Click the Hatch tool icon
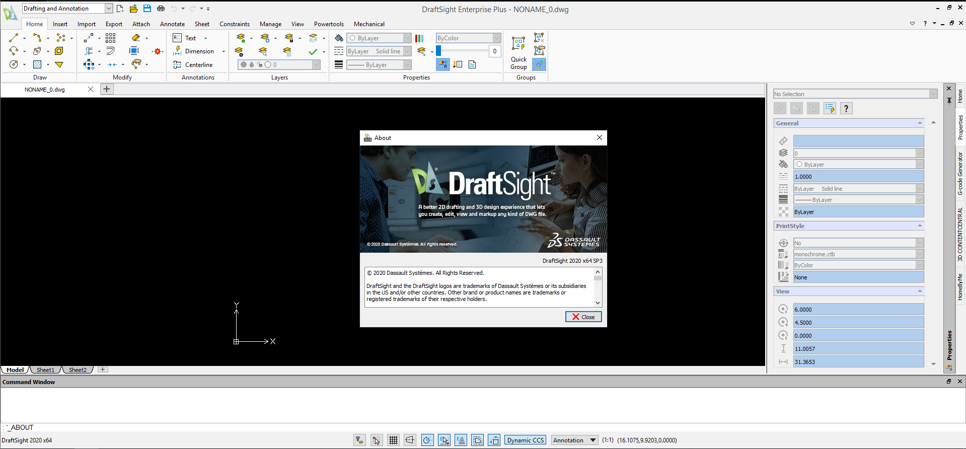 (x=37, y=64)
